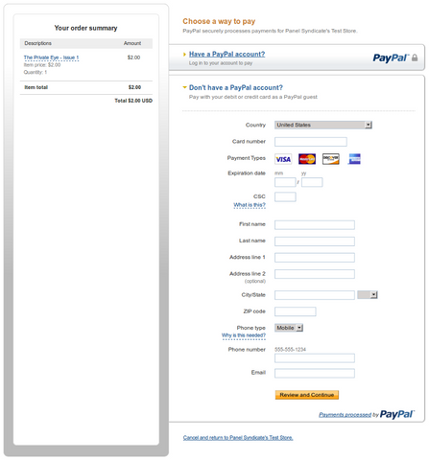This screenshot has width=429, height=460.
Task: Click the Visa card icon
Action: (283, 159)
